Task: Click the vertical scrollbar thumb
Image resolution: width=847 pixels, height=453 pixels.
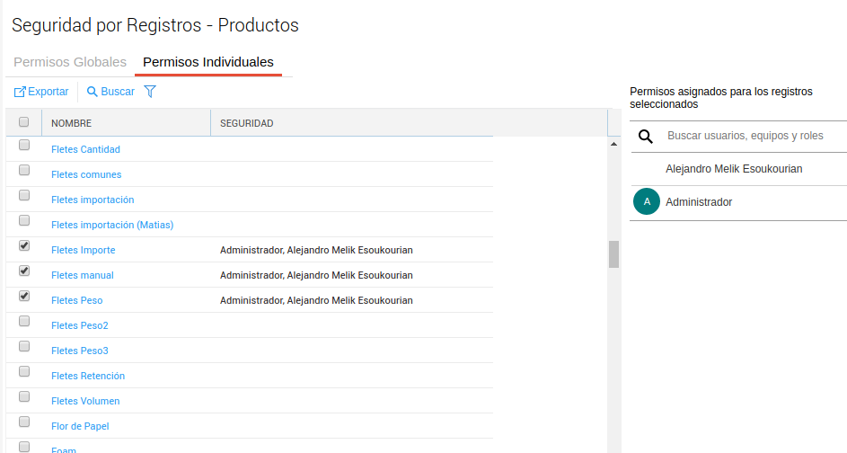Action: point(614,254)
